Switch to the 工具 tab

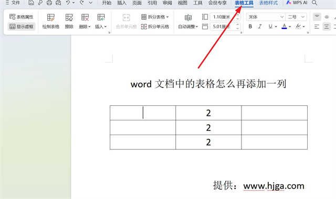(197, 3)
